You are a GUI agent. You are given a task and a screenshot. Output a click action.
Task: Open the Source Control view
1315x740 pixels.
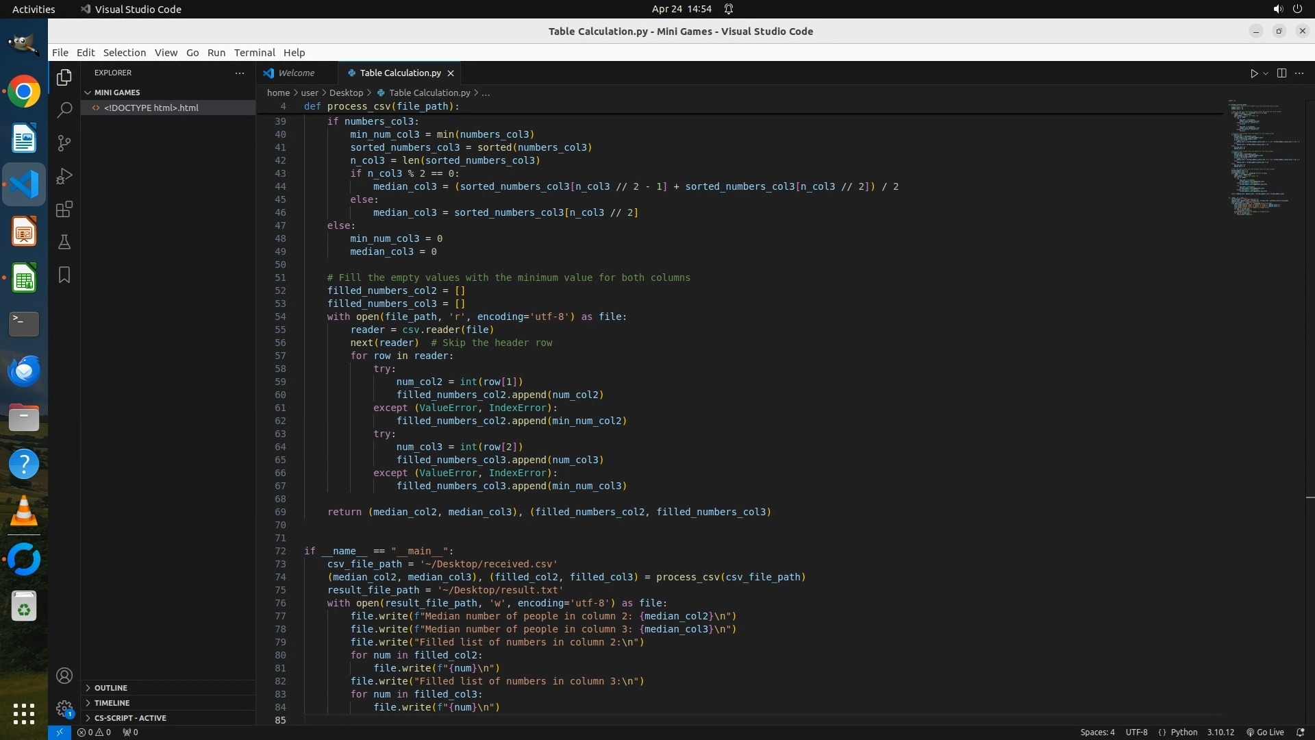[x=64, y=143]
